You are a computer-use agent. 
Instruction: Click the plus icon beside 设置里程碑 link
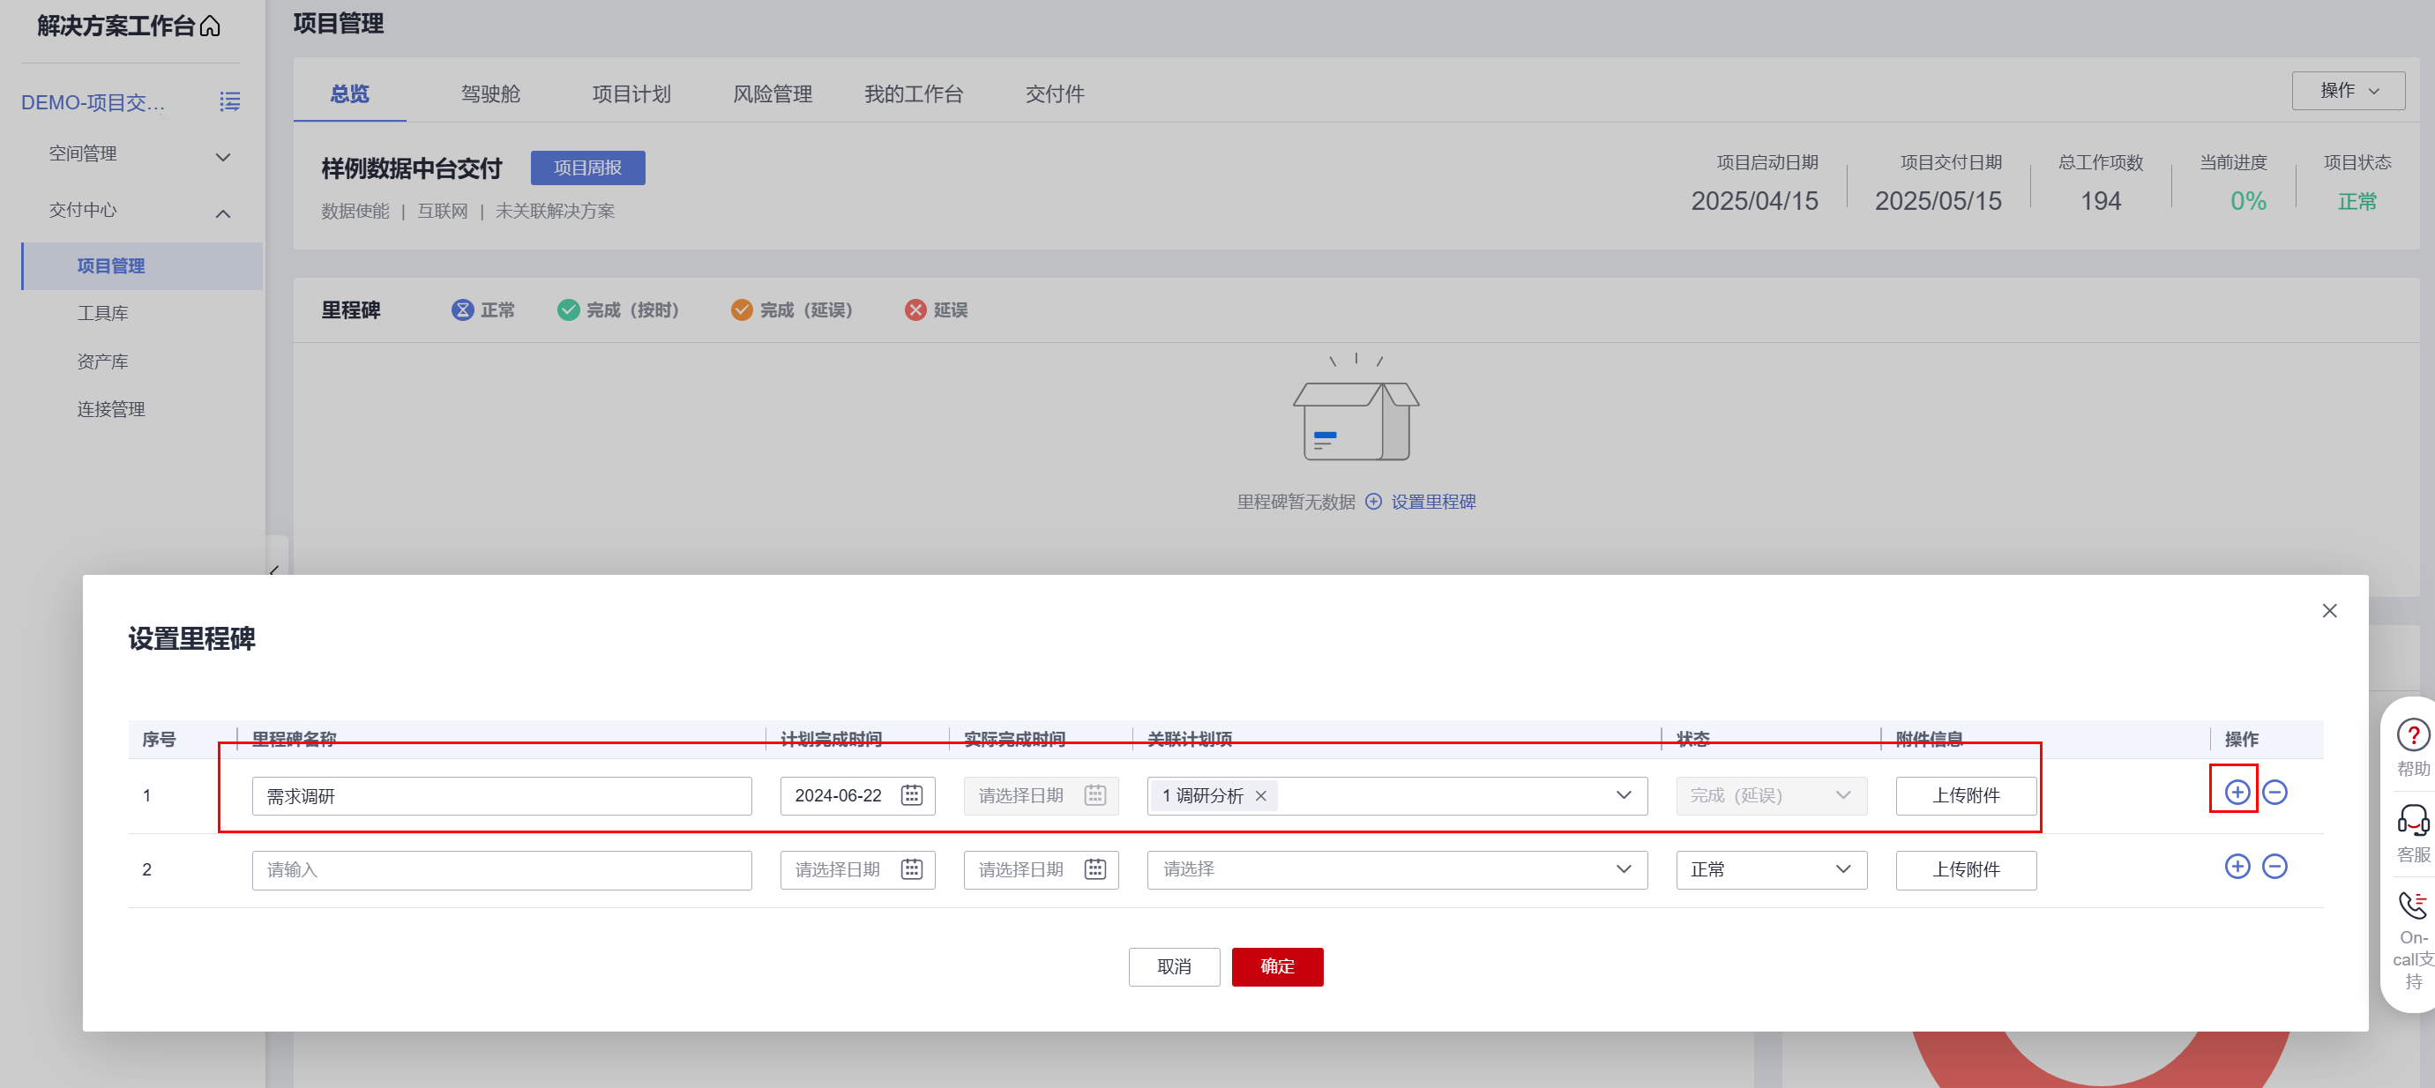click(1373, 502)
